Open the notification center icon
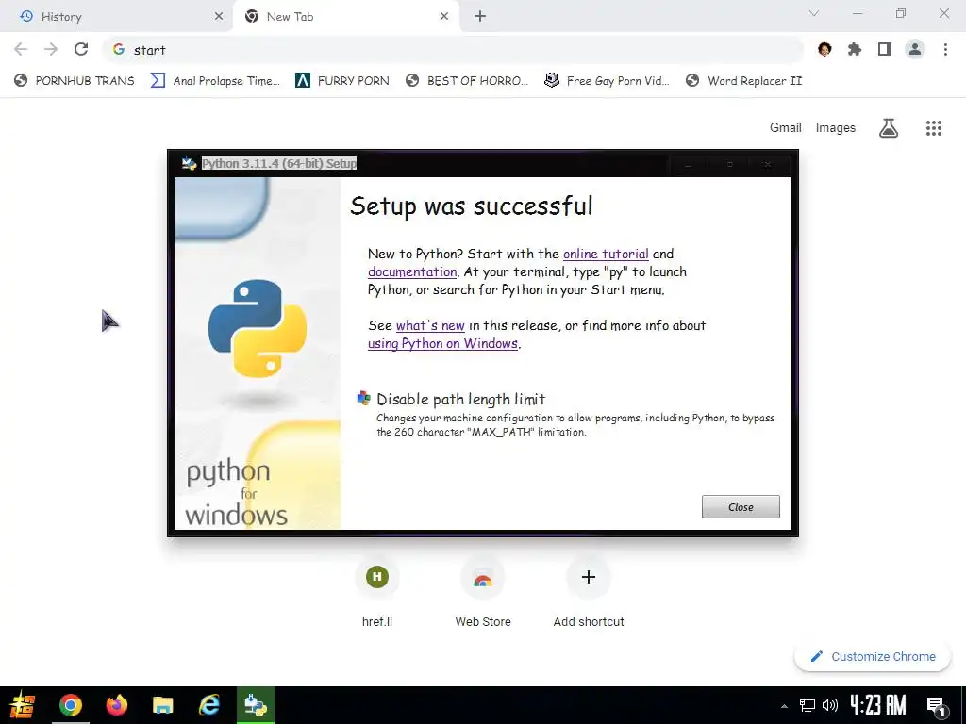 [x=937, y=706]
